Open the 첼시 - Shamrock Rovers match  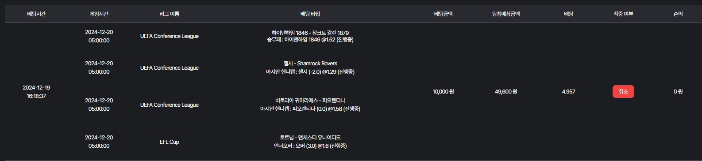pyautogui.click(x=310, y=64)
